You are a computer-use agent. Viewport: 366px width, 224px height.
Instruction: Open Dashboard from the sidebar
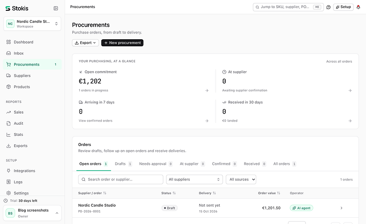32,42
